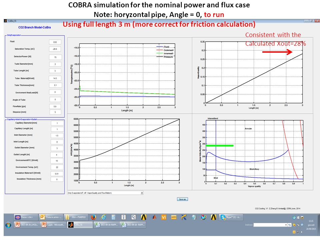Edit the Tube Material[W/mK] value
The height and width of the screenshot is (240, 320).
coord(55,78)
